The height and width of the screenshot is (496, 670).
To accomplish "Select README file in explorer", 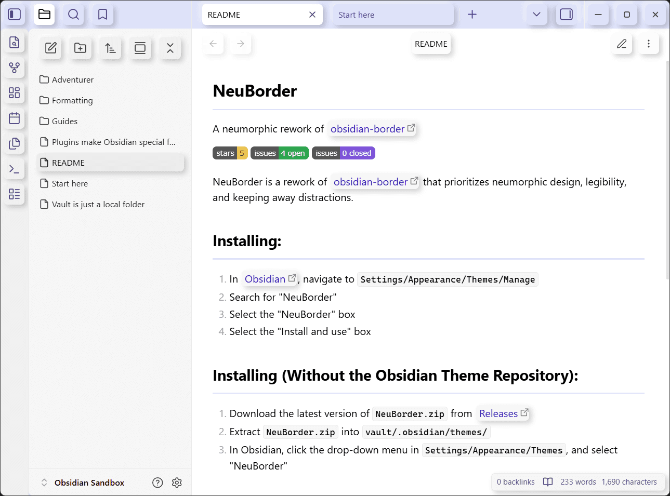I will coord(111,163).
